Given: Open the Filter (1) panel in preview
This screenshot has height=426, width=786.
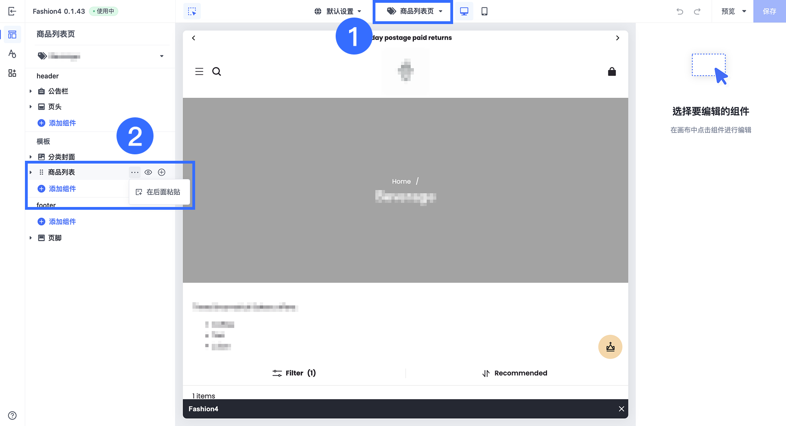Looking at the screenshot, I should pyautogui.click(x=294, y=373).
